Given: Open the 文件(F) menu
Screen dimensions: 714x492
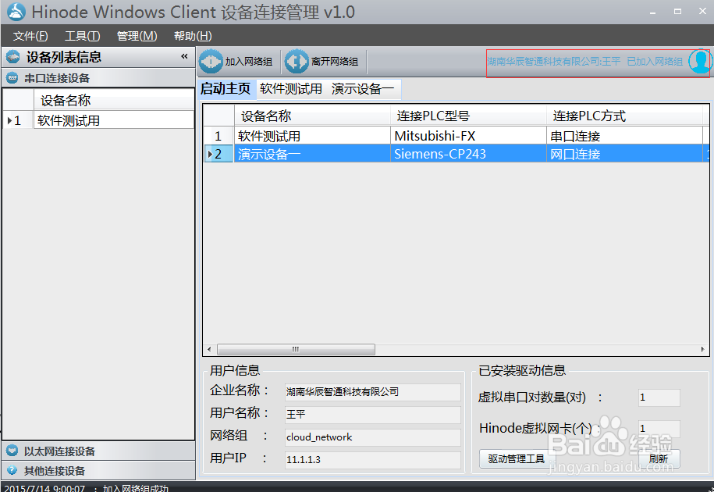Looking at the screenshot, I should tap(30, 36).
